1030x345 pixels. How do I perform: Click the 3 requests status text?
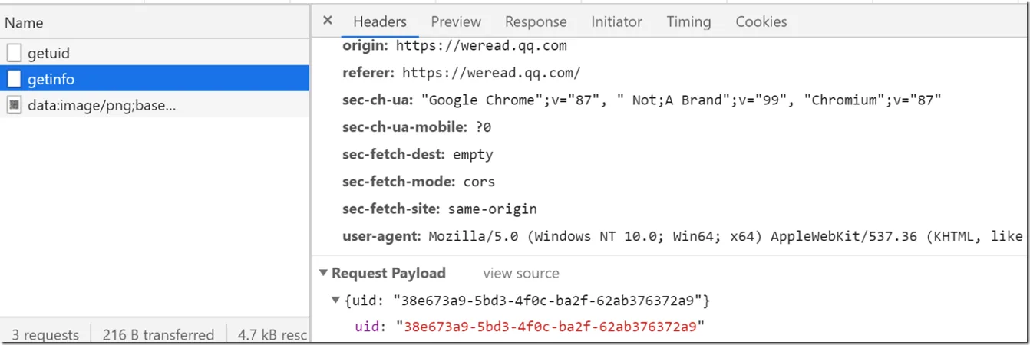45,335
